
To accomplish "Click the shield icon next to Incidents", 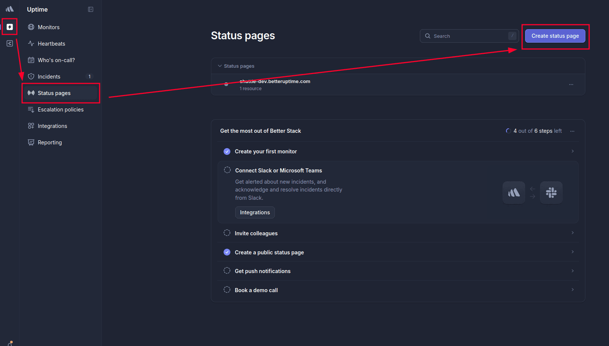I will pyautogui.click(x=31, y=76).
